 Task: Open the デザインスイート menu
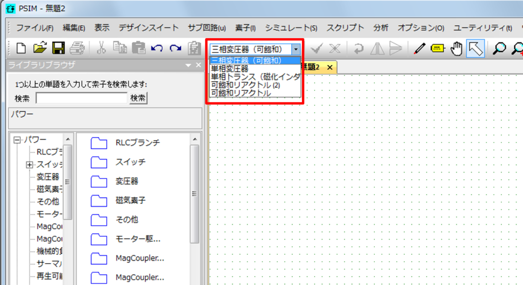(x=149, y=28)
